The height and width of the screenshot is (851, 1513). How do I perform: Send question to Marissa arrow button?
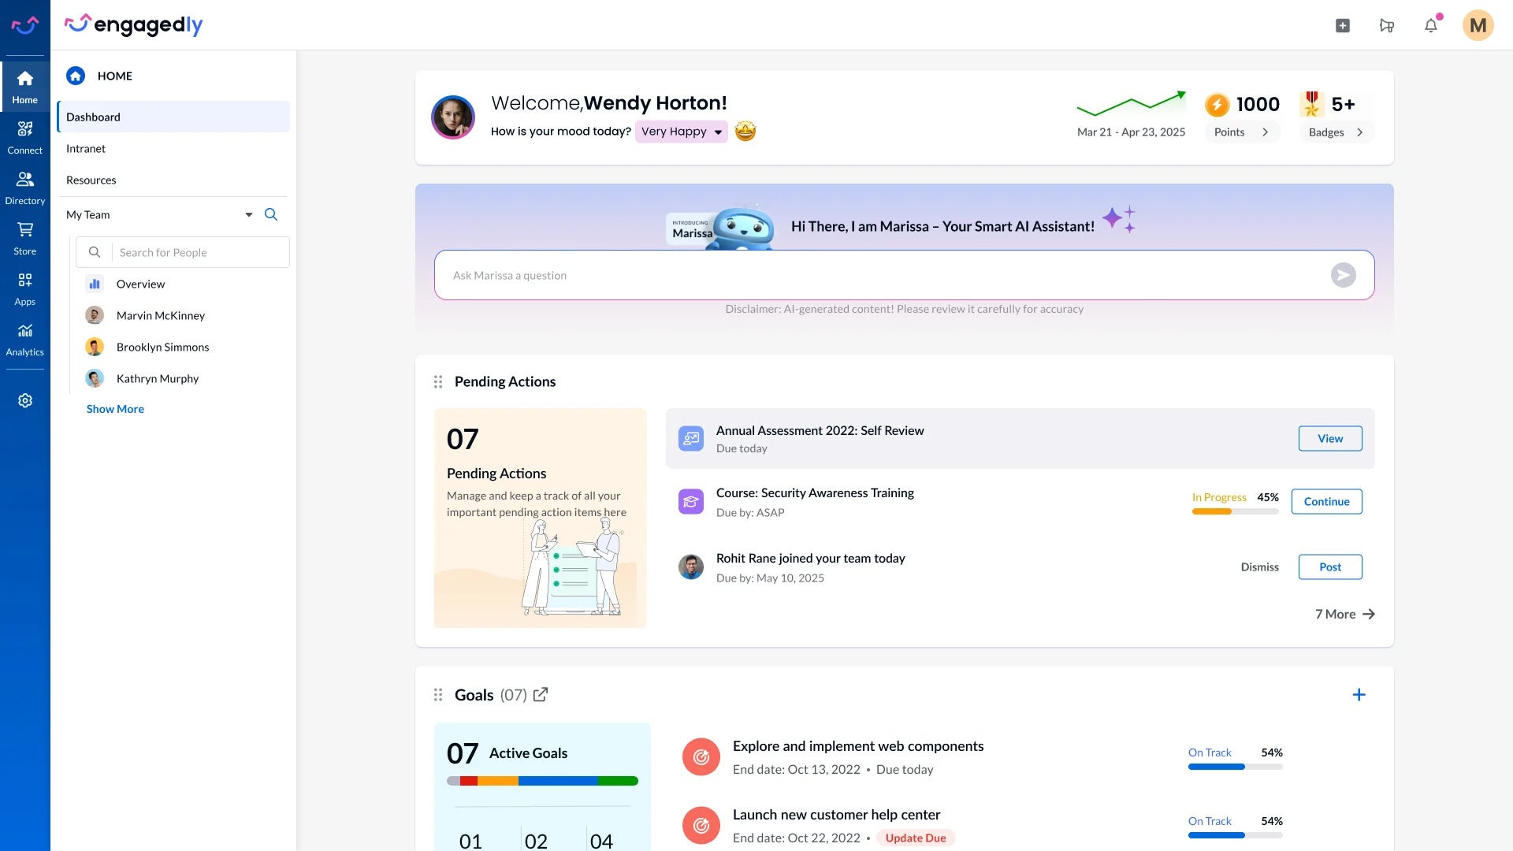tap(1344, 275)
